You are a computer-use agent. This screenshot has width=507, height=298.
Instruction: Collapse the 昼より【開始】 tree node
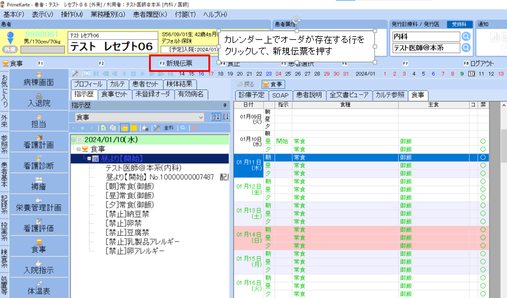(89, 158)
